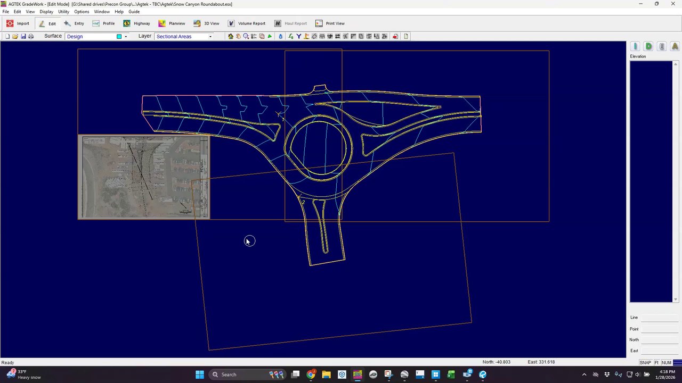Toggle the gray E button in side panel
This screenshot has width=682, height=383.
tap(662, 46)
